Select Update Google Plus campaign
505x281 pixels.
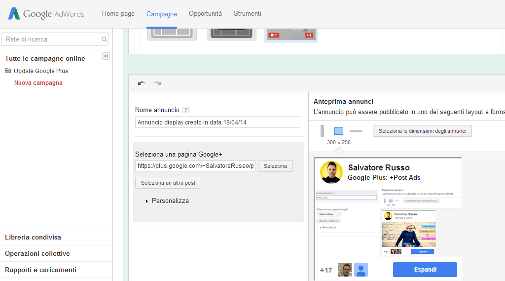pyautogui.click(x=41, y=71)
